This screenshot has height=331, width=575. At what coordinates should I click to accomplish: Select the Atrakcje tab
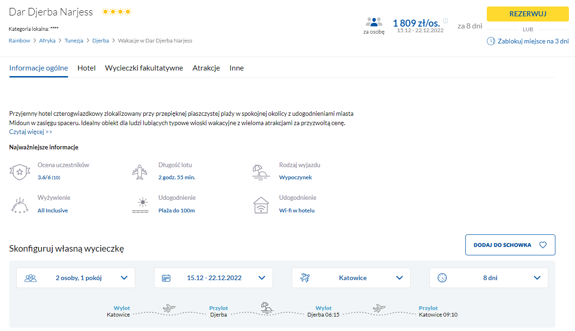pos(206,68)
